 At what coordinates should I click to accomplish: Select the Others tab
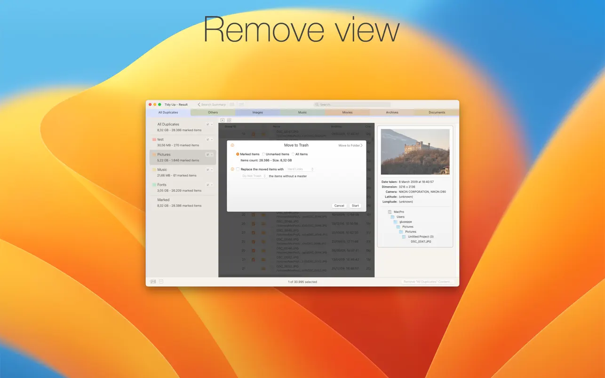(213, 112)
